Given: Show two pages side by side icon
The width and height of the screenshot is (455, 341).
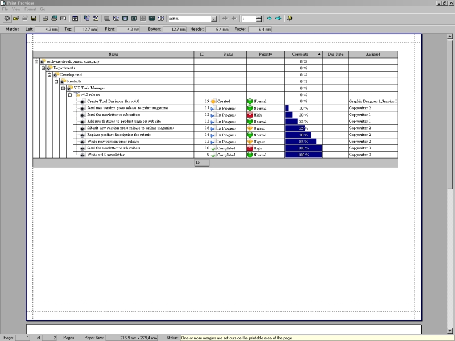Looking at the screenshot, I should click(134, 19).
